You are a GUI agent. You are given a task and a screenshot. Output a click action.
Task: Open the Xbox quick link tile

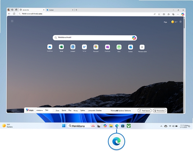[119, 47]
